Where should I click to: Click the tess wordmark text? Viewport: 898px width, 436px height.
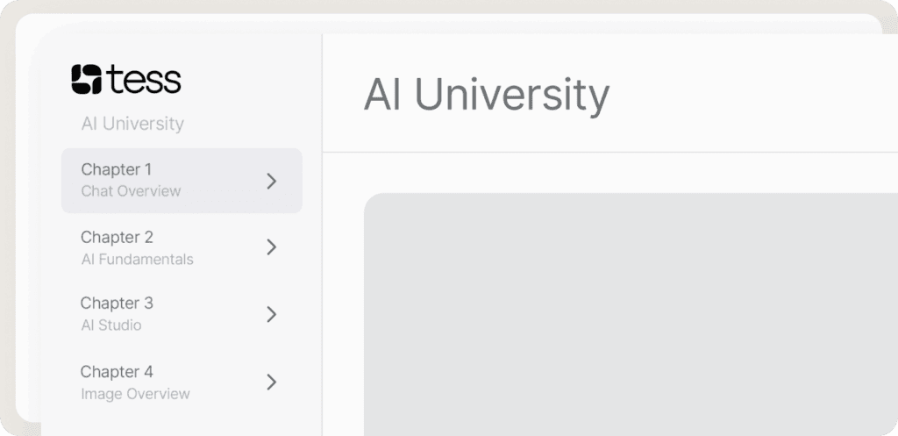(144, 79)
